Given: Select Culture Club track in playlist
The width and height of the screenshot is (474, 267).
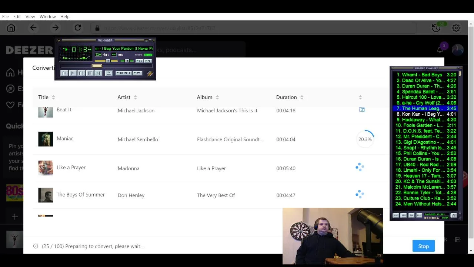Looking at the screenshot, I should [x=425, y=198].
